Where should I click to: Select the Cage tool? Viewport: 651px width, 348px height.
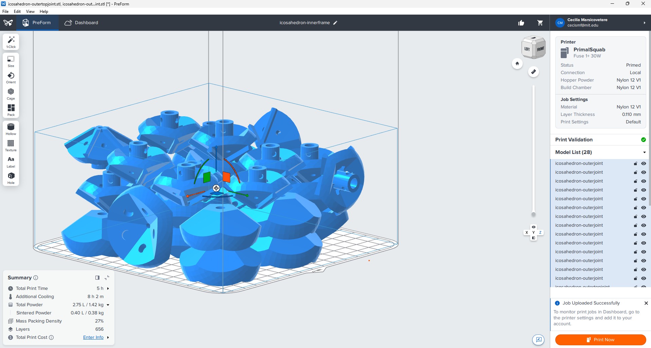[11, 94]
